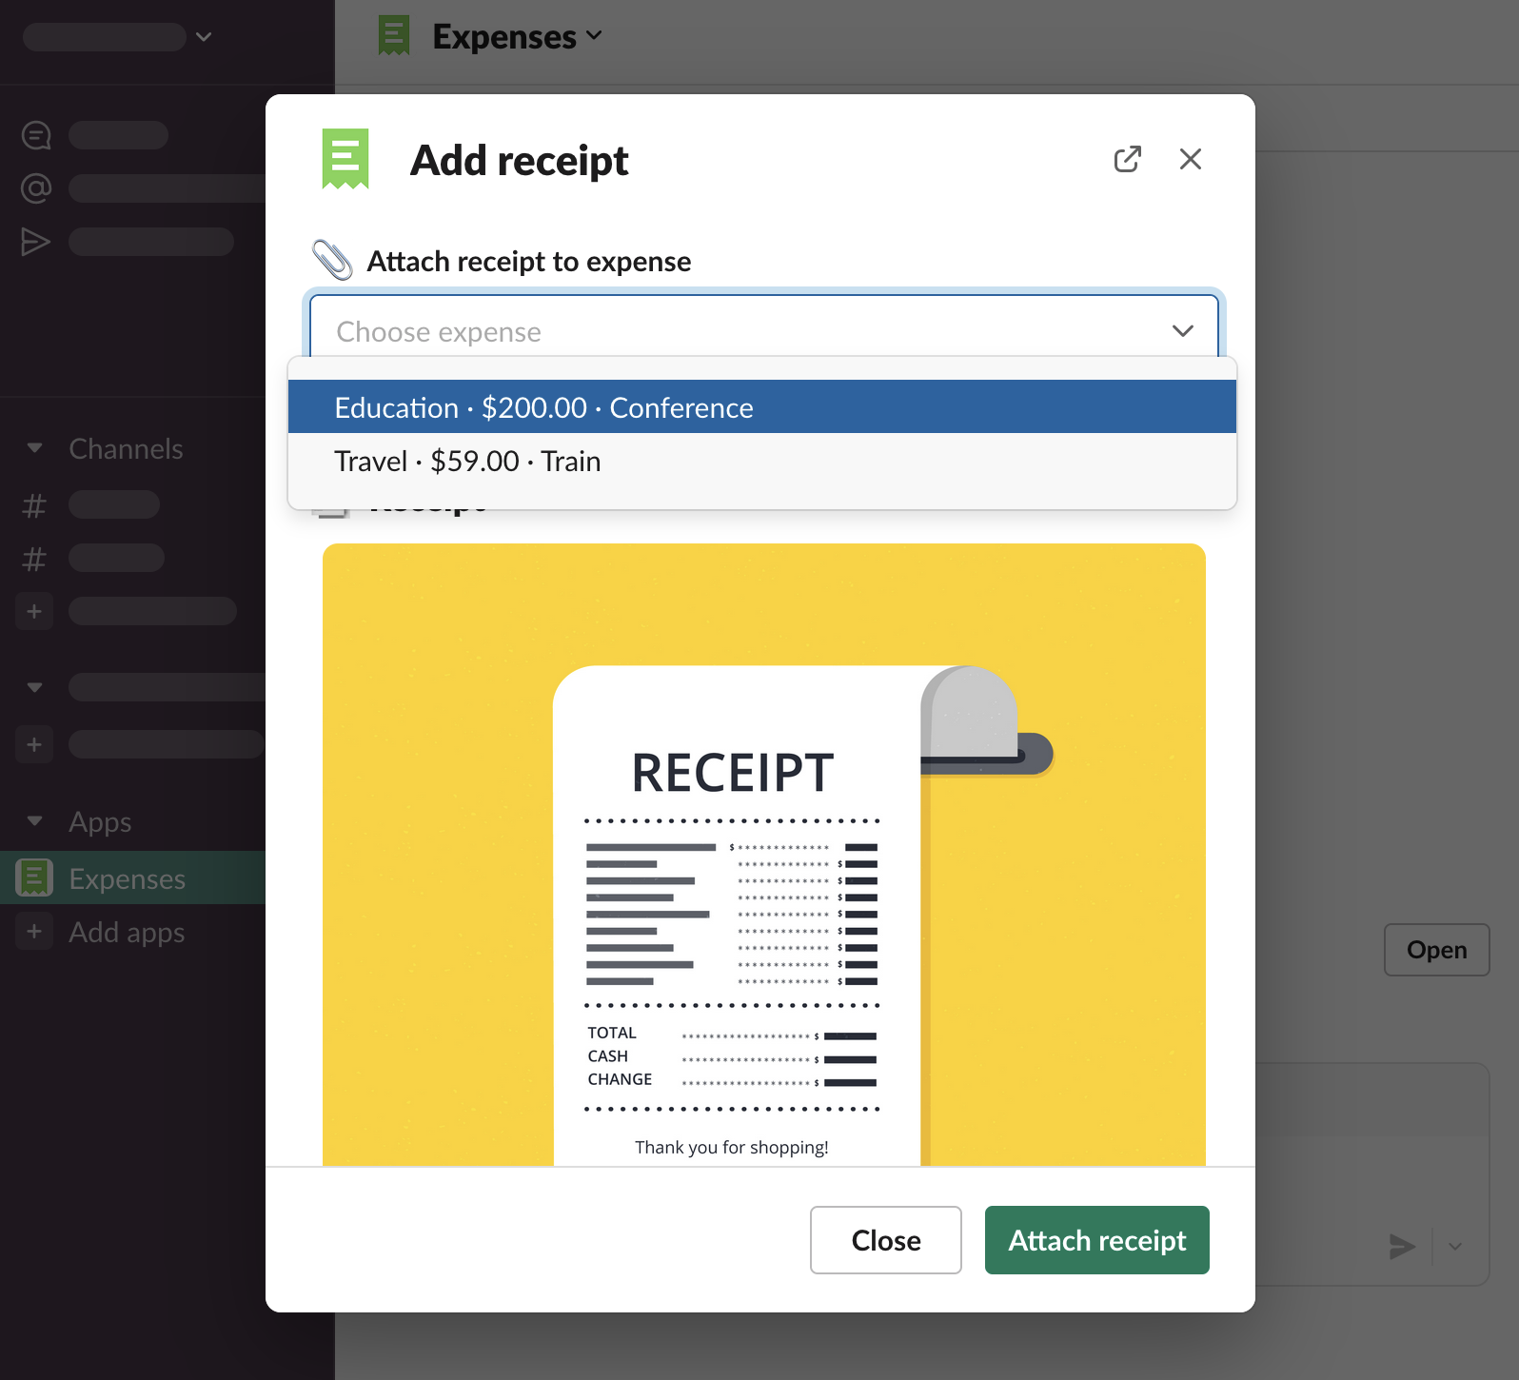Click the Attach receipt button

click(x=1096, y=1240)
